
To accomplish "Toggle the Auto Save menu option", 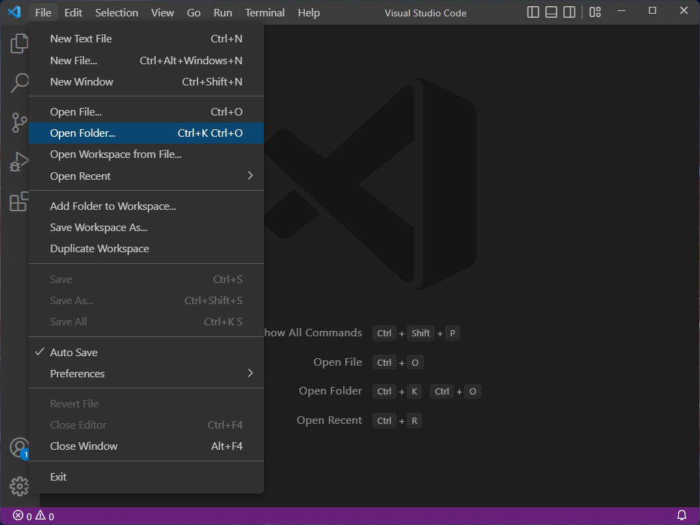I will coord(74,353).
